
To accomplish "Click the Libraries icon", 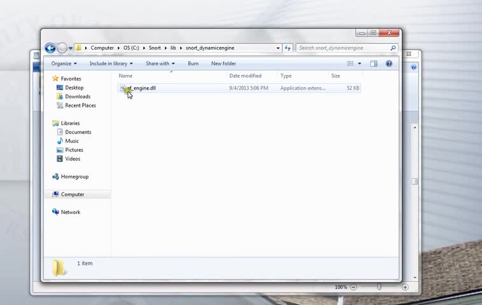I will click(55, 123).
